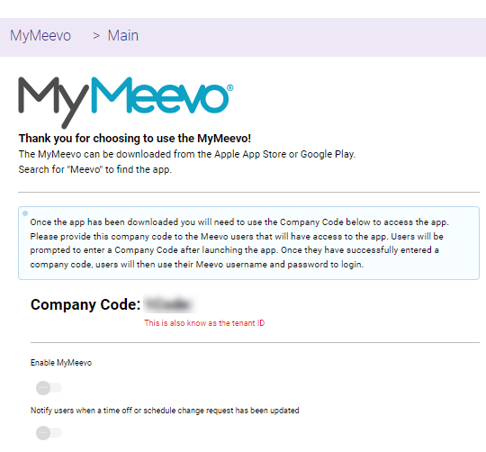Click the red tenant ID note

point(204,323)
